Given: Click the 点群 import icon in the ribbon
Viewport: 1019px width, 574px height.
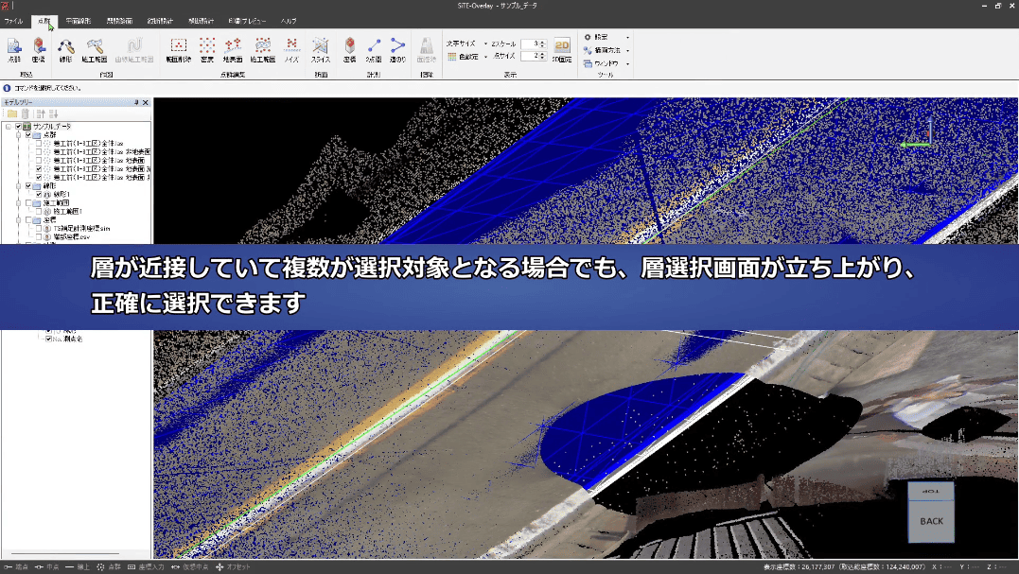Looking at the screenshot, I should (14, 50).
